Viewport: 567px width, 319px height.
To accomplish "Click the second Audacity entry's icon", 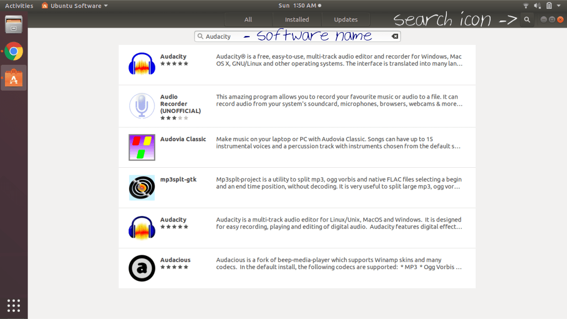I will pos(142,228).
